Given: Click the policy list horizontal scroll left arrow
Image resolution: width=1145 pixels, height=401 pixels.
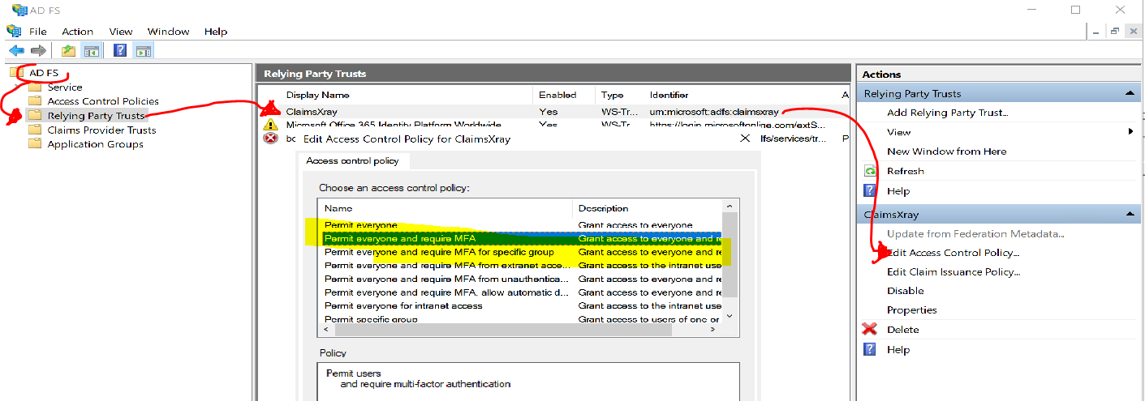Looking at the screenshot, I should [x=325, y=330].
